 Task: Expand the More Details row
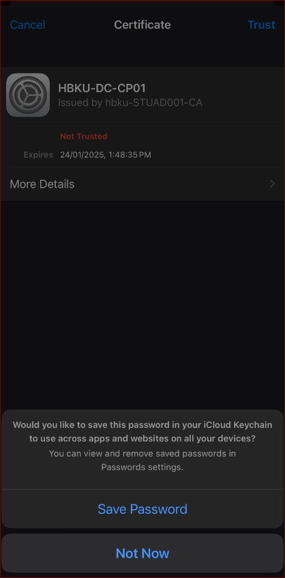[x=142, y=184]
